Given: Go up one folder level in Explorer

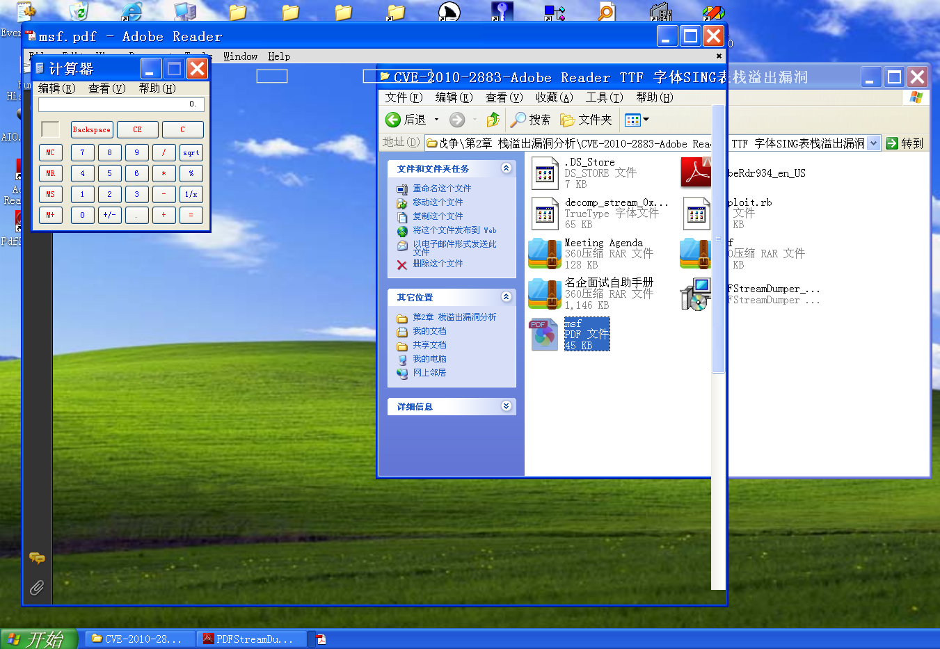Looking at the screenshot, I should (x=493, y=120).
